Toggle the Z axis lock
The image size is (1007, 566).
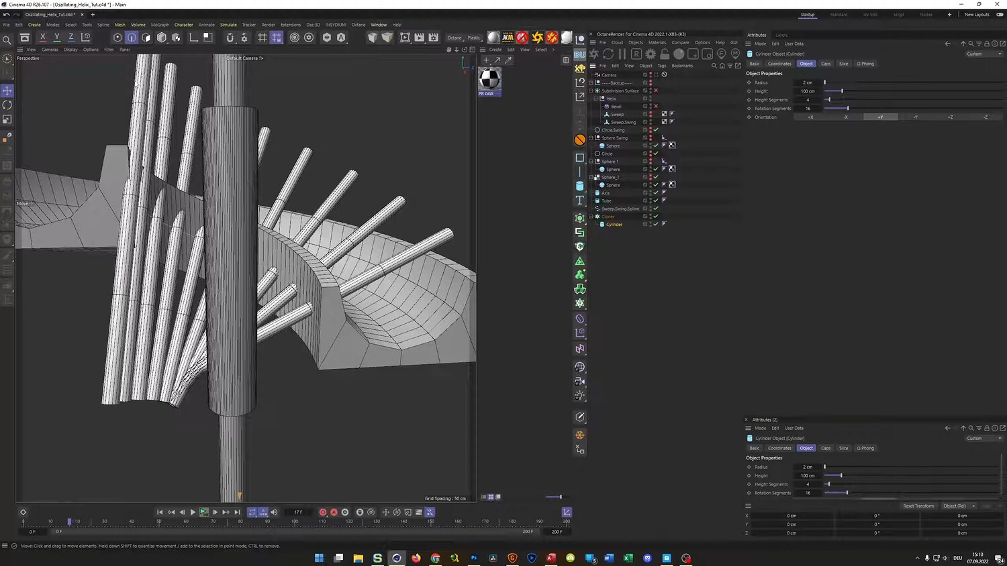[x=71, y=38]
